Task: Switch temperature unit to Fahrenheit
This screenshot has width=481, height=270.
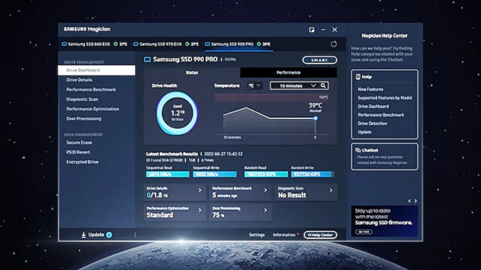Action: 259,86
